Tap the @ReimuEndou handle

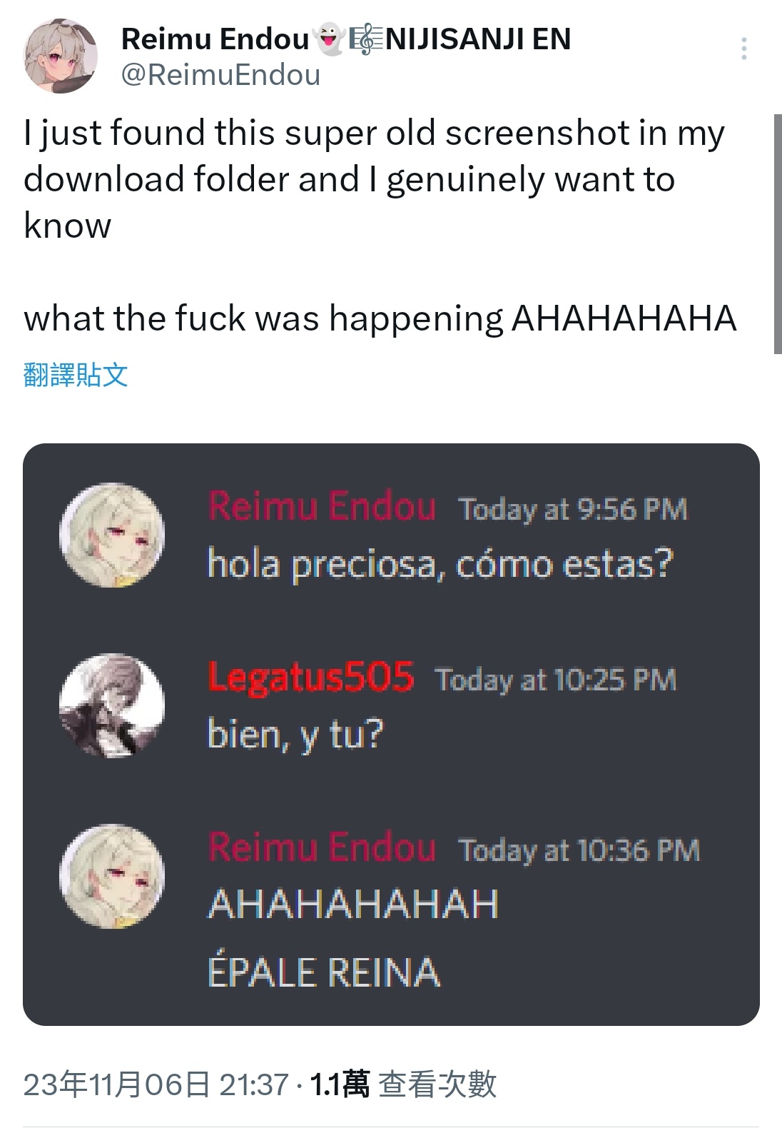(x=221, y=74)
